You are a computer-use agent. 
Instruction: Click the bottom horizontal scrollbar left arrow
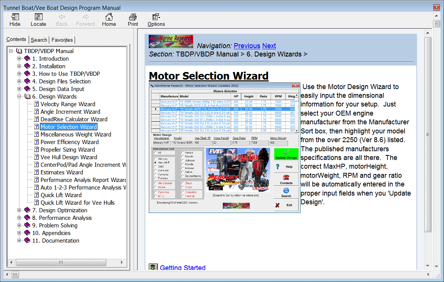pyautogui.click(x=7, y=274)
